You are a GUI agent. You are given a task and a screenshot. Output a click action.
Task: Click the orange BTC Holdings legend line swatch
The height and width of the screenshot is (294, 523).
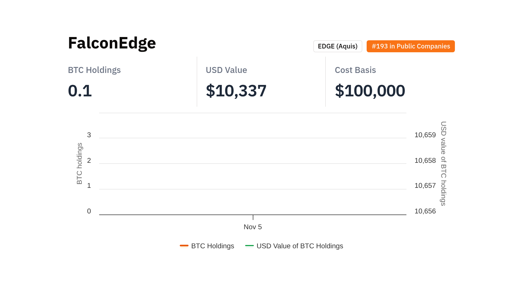[184, 246]
